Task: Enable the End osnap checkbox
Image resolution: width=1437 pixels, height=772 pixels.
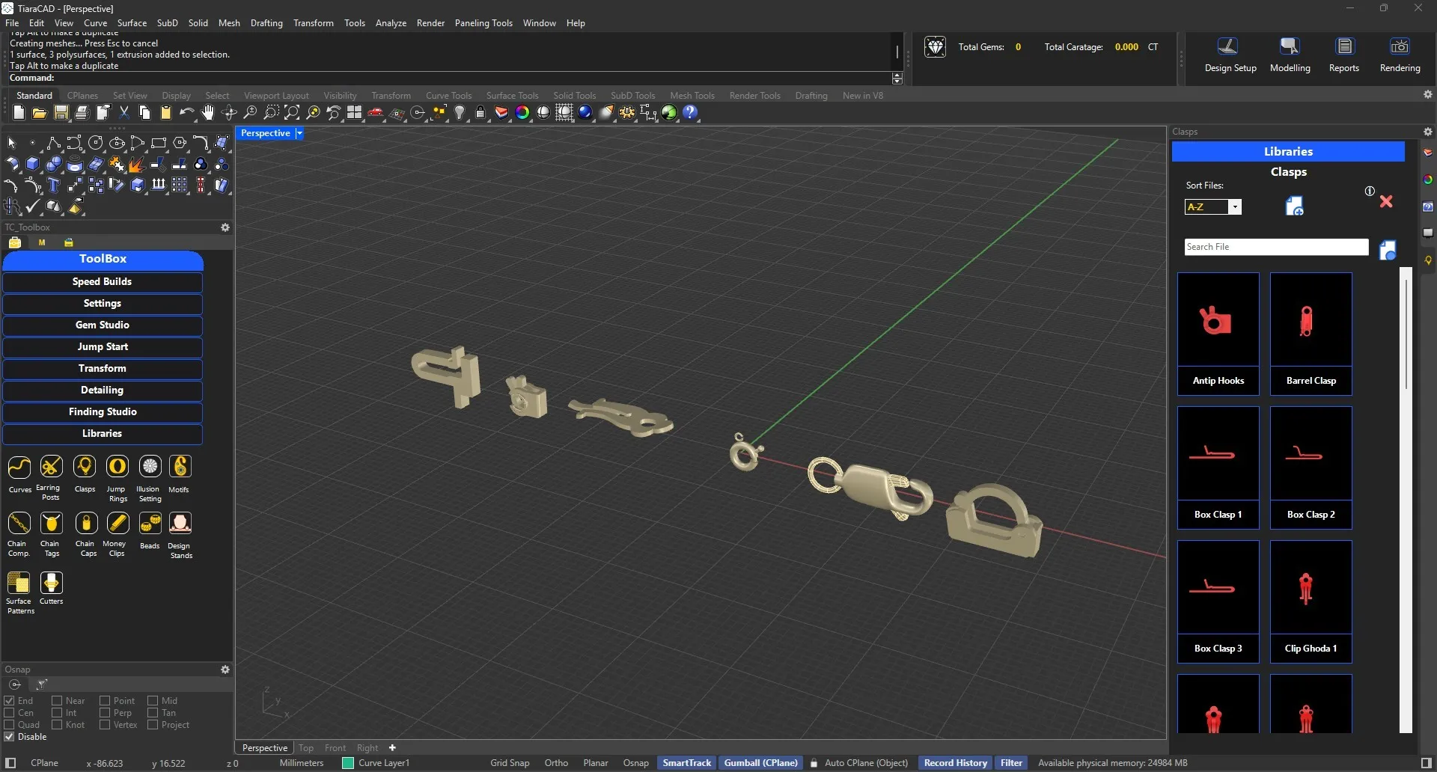Action: pos(10,701)
